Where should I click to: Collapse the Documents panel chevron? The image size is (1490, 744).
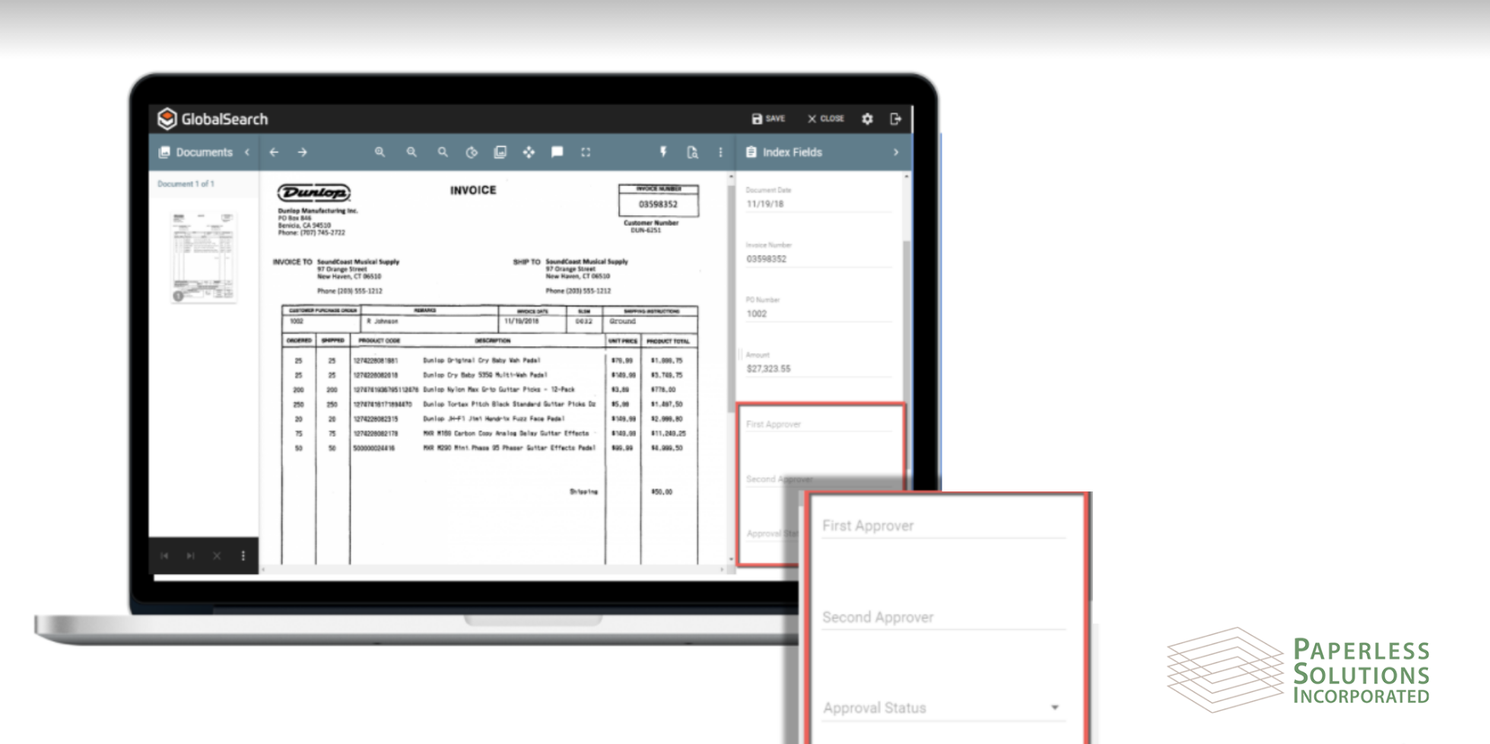[x=247, y=152]
